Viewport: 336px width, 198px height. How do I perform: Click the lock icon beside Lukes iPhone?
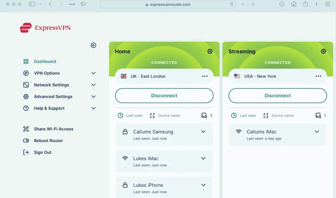[x=125, y=185]
